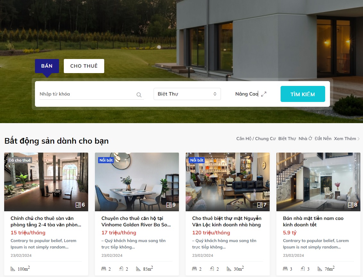
Task: Click the search magnifier icon in keyword field
Action: 139,95
